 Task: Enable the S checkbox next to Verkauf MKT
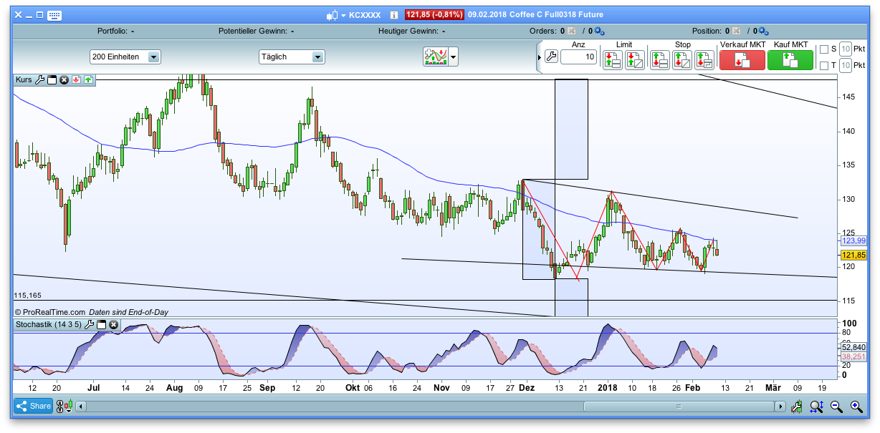tap(824, 49)
